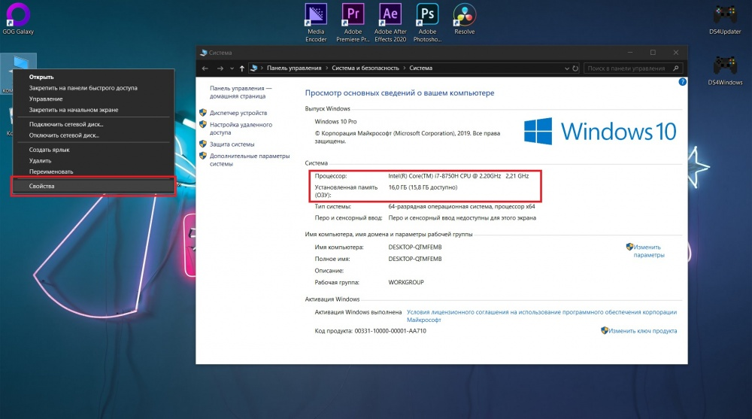752x419 pixels.
Task: Open Диспетчер устройств link
Action: 238,113
